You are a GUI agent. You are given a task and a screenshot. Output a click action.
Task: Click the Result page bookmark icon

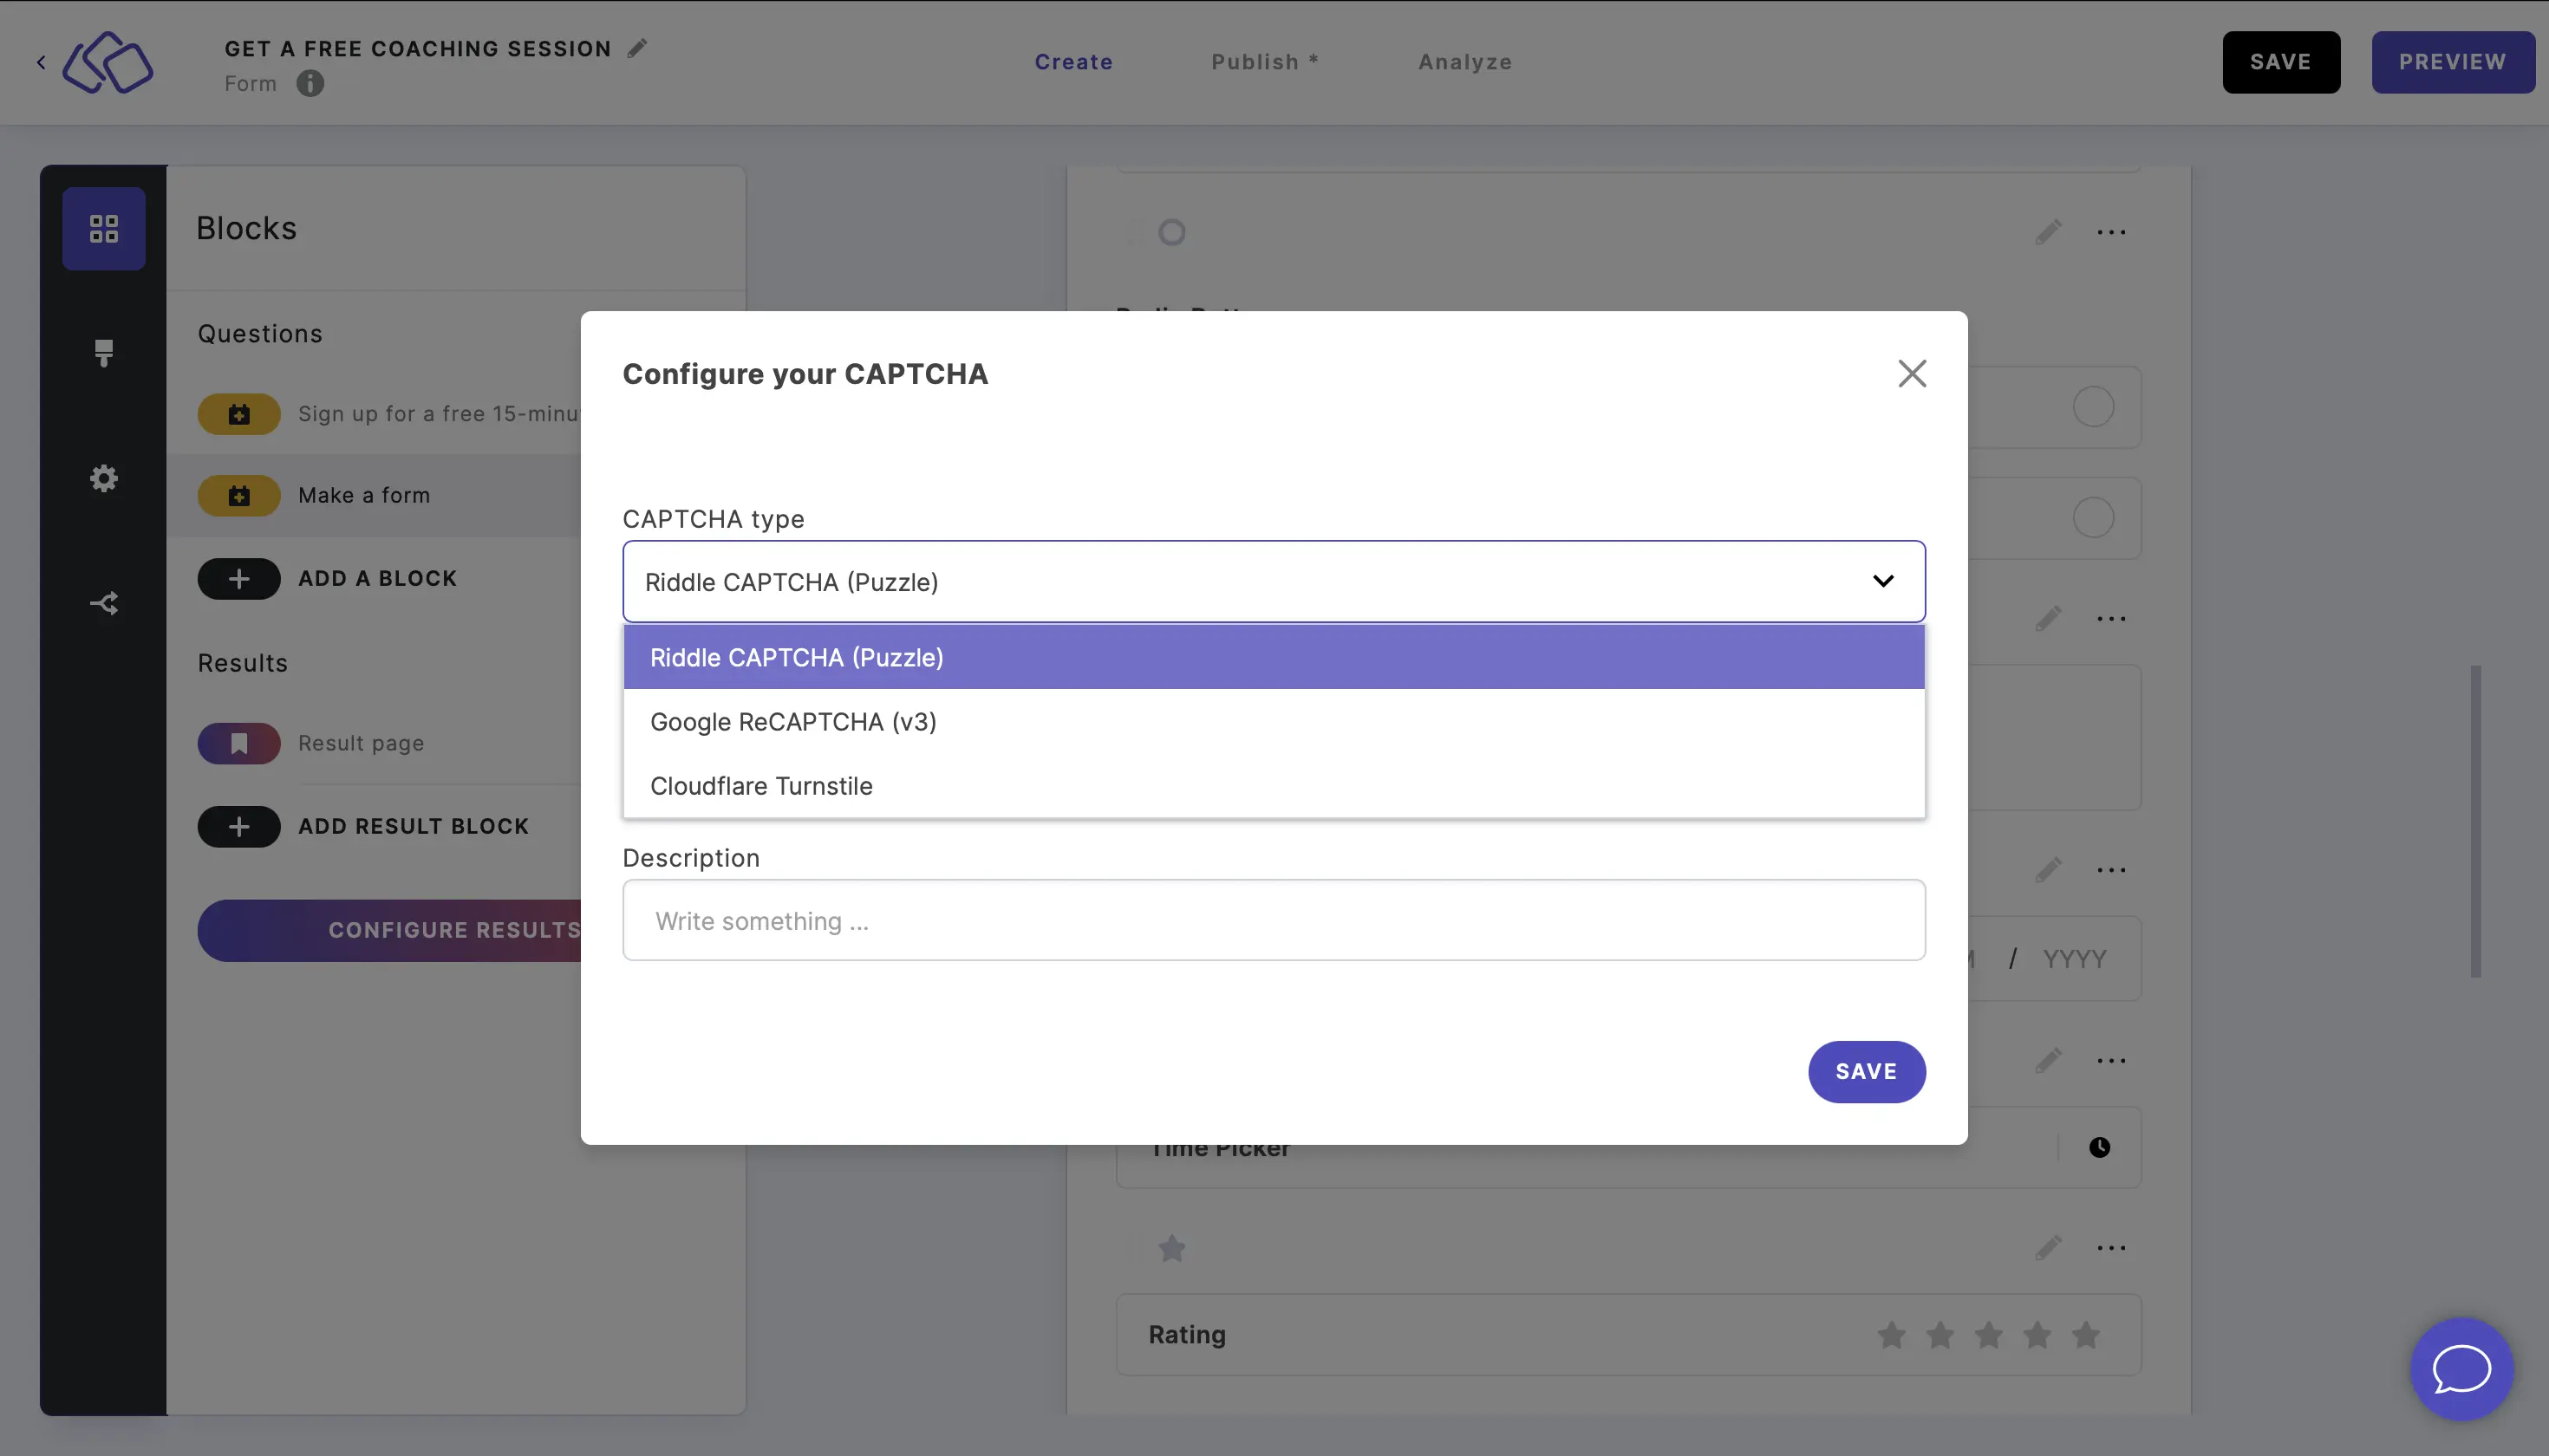[x=239, y=743]
